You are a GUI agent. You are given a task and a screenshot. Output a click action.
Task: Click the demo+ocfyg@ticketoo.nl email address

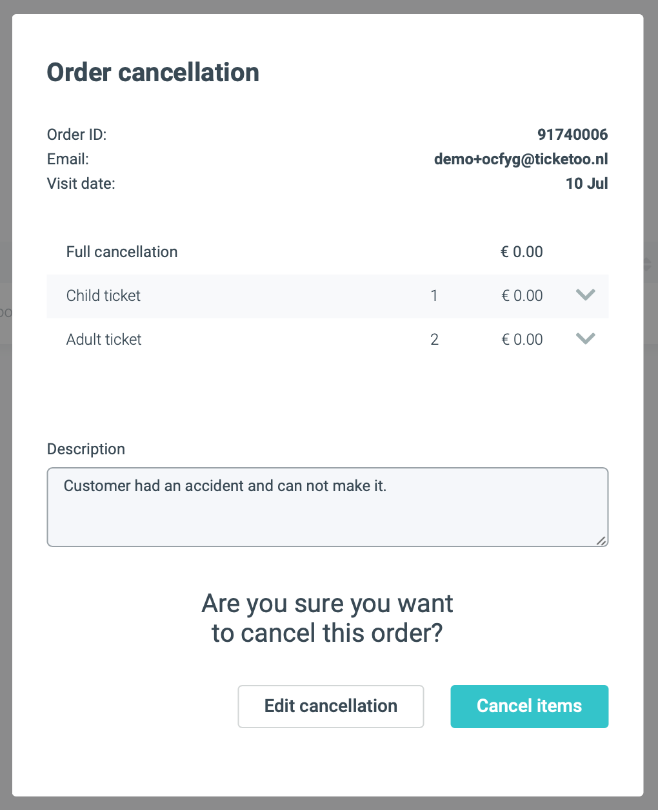click(521, 159)
